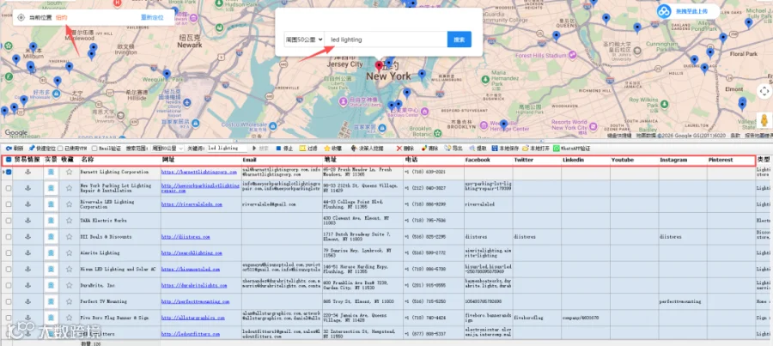Screen dimensions: 773x346
Task: Toggle the Email验证 checkbox
Action: pos(94,148)
